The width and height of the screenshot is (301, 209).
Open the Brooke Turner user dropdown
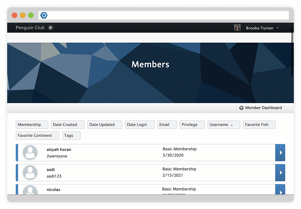click(262, 28)
